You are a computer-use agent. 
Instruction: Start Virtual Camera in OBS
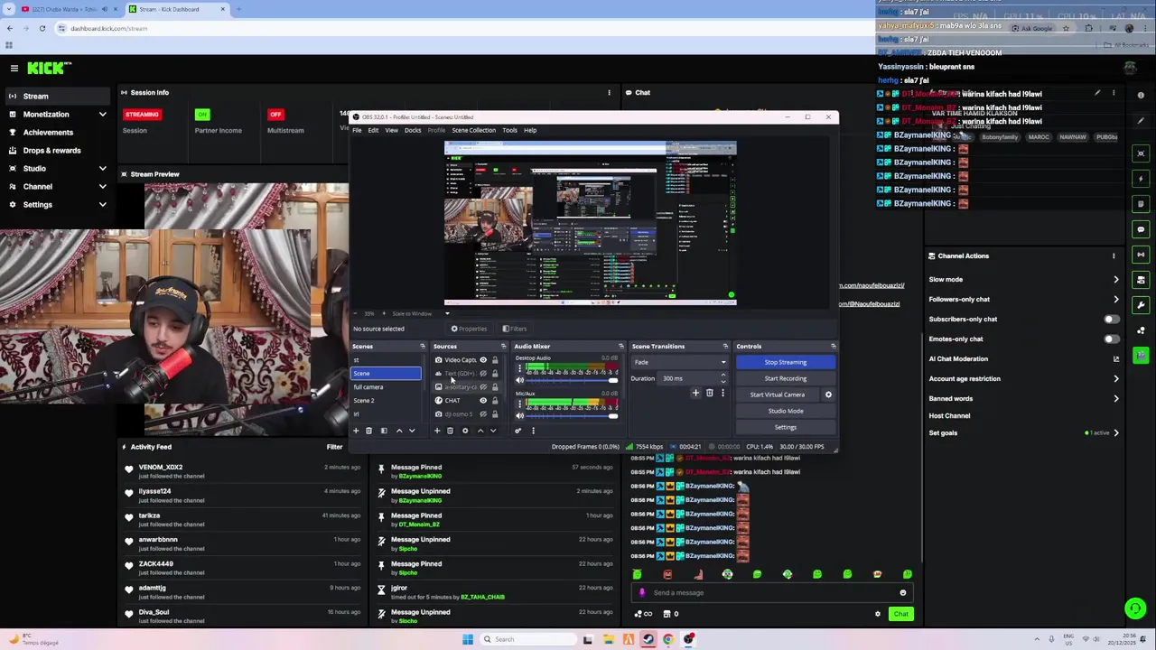click(x=777, y=395)
